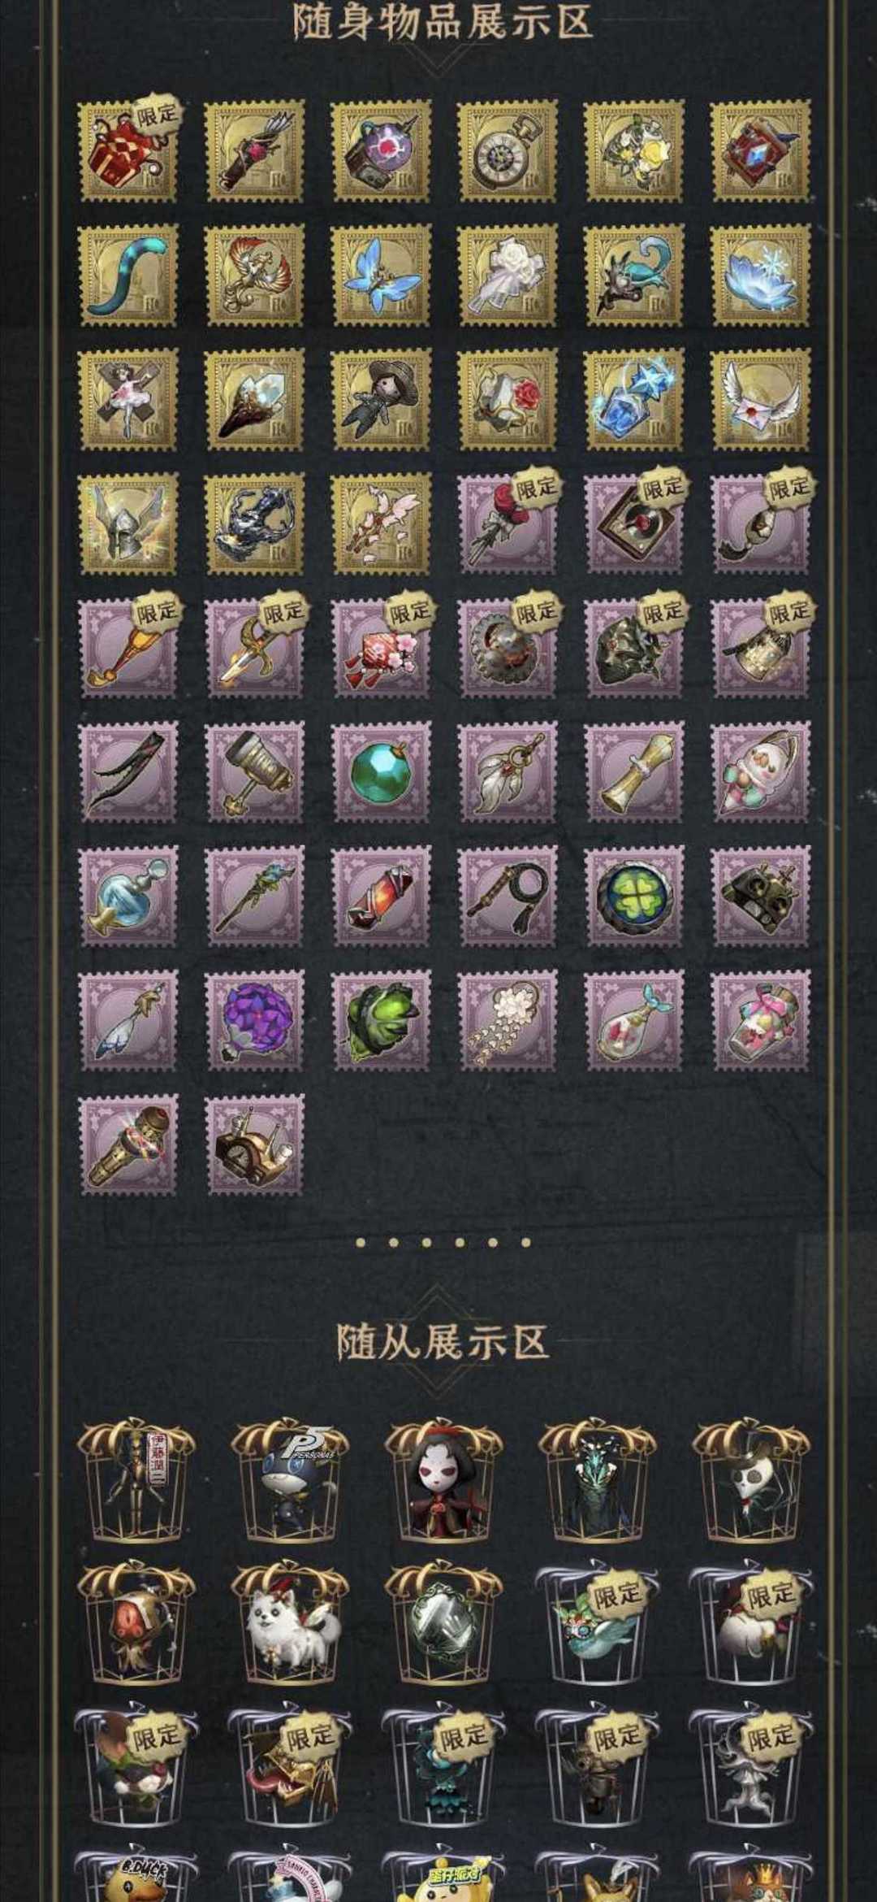Viewport: 877px width, 1902px height.
Task: Select the blue perfume bottle accessory
Action: pyautogui.click(x=128, y=897)
